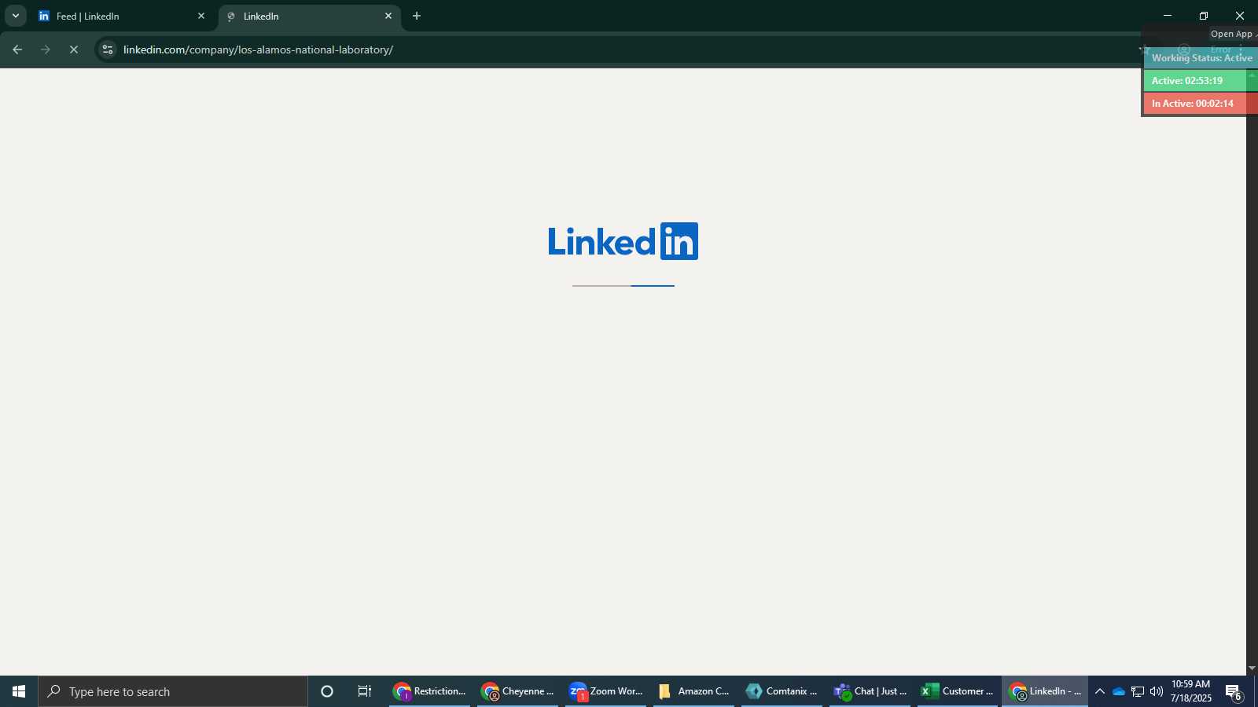Switch to the Comtanix taskbar app
Viewport: 1258px width, 707px height.
click(x=782, y=691)
